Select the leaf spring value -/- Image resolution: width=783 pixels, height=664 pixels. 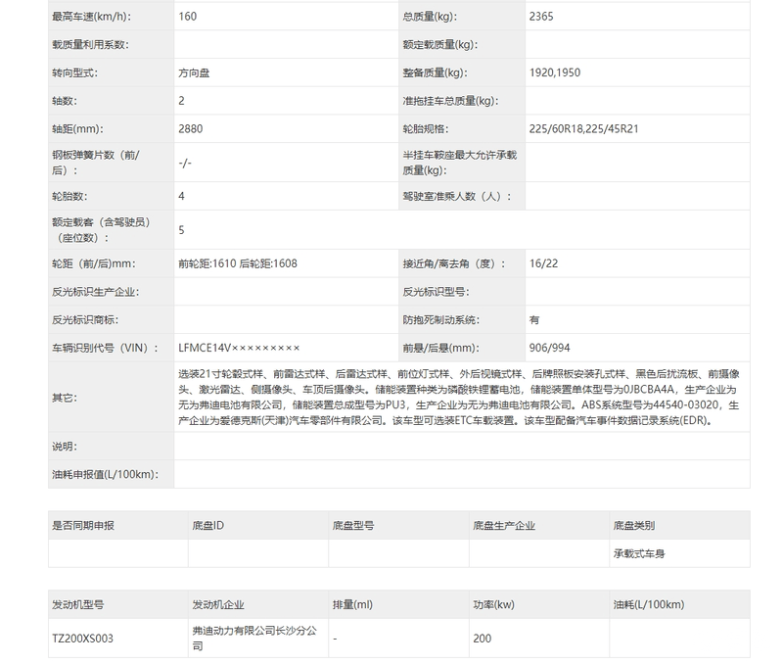(x=185, y=163)
